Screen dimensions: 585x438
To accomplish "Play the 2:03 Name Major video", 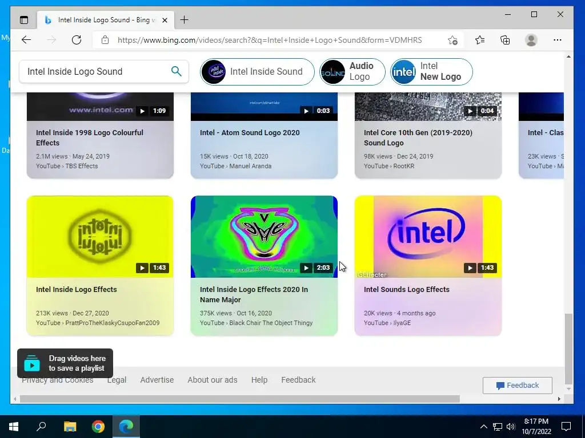I will [x=306, y=267].
